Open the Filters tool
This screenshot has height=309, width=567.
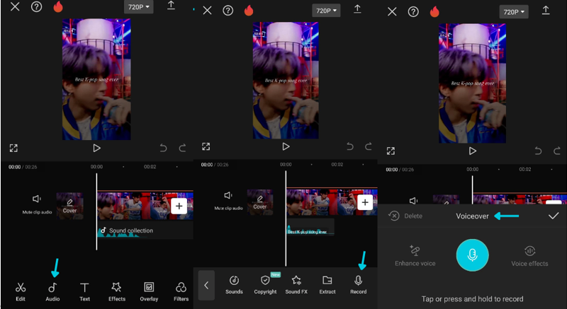click(181, 291)
